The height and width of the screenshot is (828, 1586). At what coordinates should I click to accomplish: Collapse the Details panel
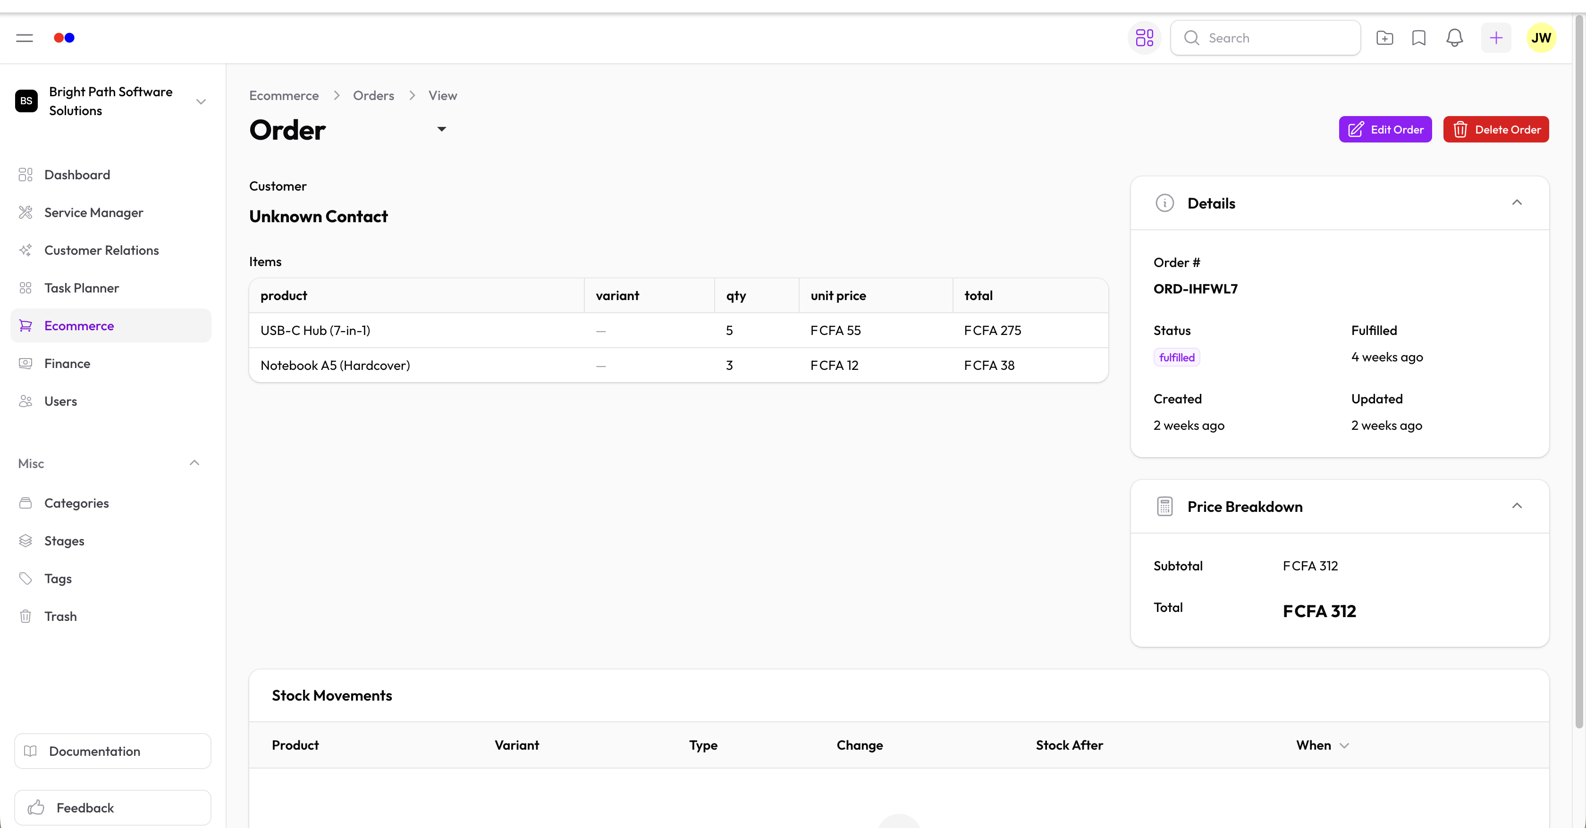(x=1517, y=202)
